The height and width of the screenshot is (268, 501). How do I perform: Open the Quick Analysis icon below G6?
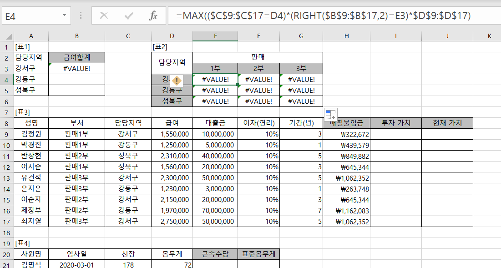pyautogui.click(x=330, y=114)
